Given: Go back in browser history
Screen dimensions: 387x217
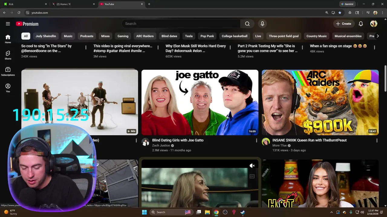Looking at the screenshot, I should 4,13.
